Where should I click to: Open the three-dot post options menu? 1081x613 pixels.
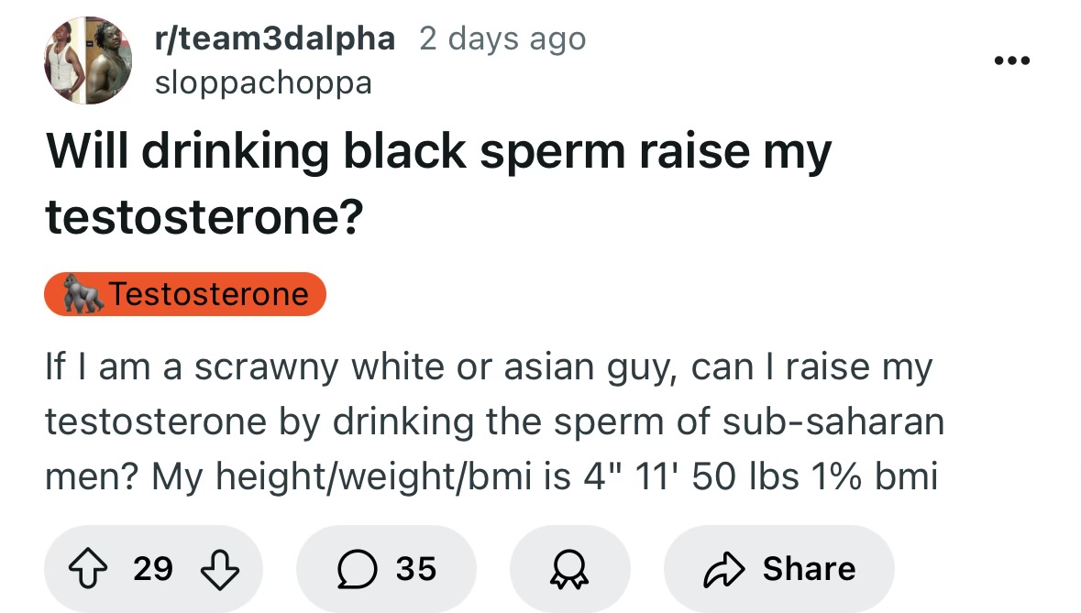point(1012,60)
